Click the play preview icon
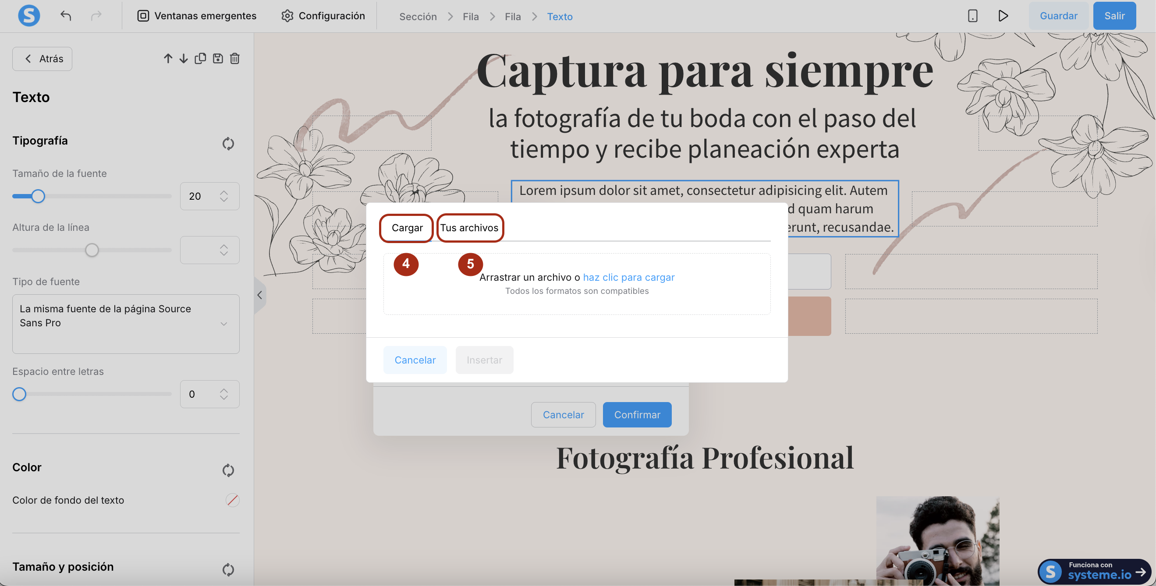1156x586 pixels. coord(1003,16)
